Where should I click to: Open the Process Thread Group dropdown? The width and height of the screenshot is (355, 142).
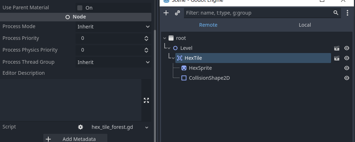(113, 62)
